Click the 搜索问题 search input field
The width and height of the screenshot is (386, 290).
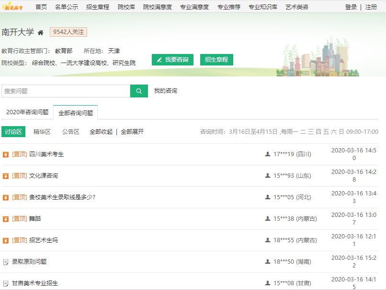pyautogui.click(x=66, y=91)
